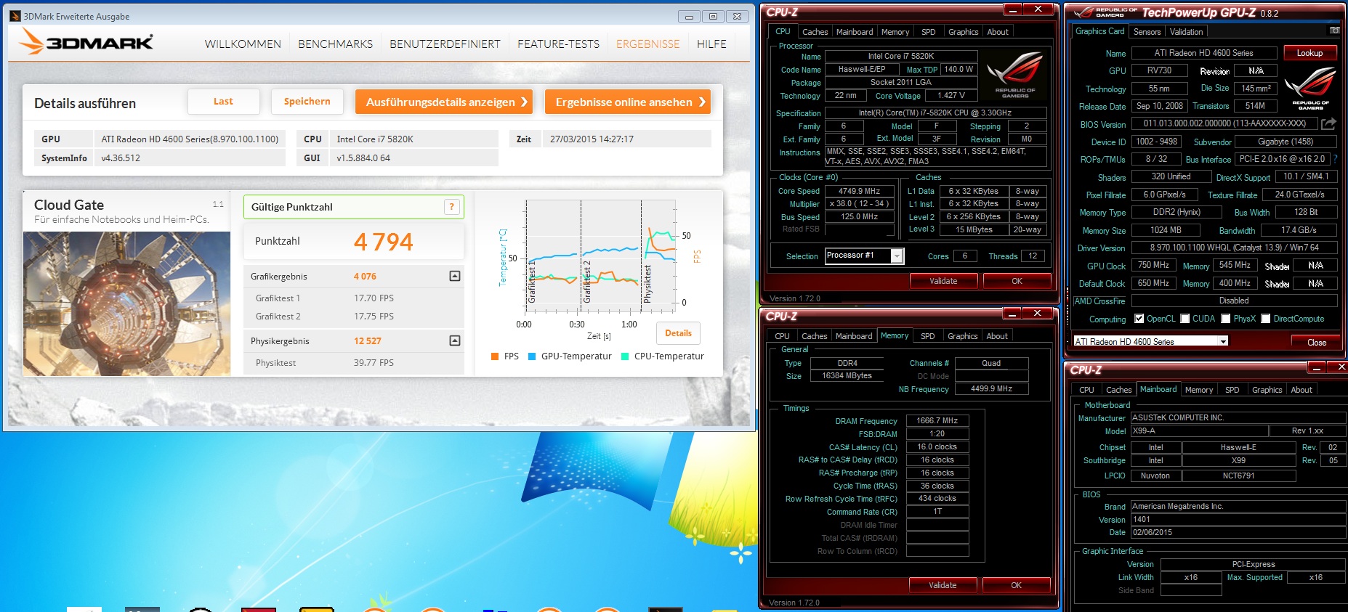Click the BIOS Version value 1401
Image resolution: width=1348 pixels, height=612 pixels.
click(x=1238, y=519)
